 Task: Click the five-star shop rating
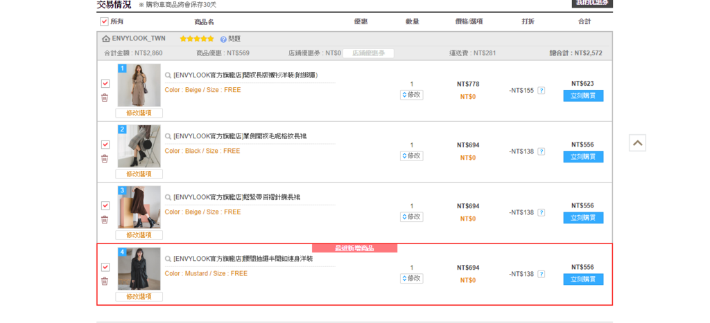[x=196, y=39]
